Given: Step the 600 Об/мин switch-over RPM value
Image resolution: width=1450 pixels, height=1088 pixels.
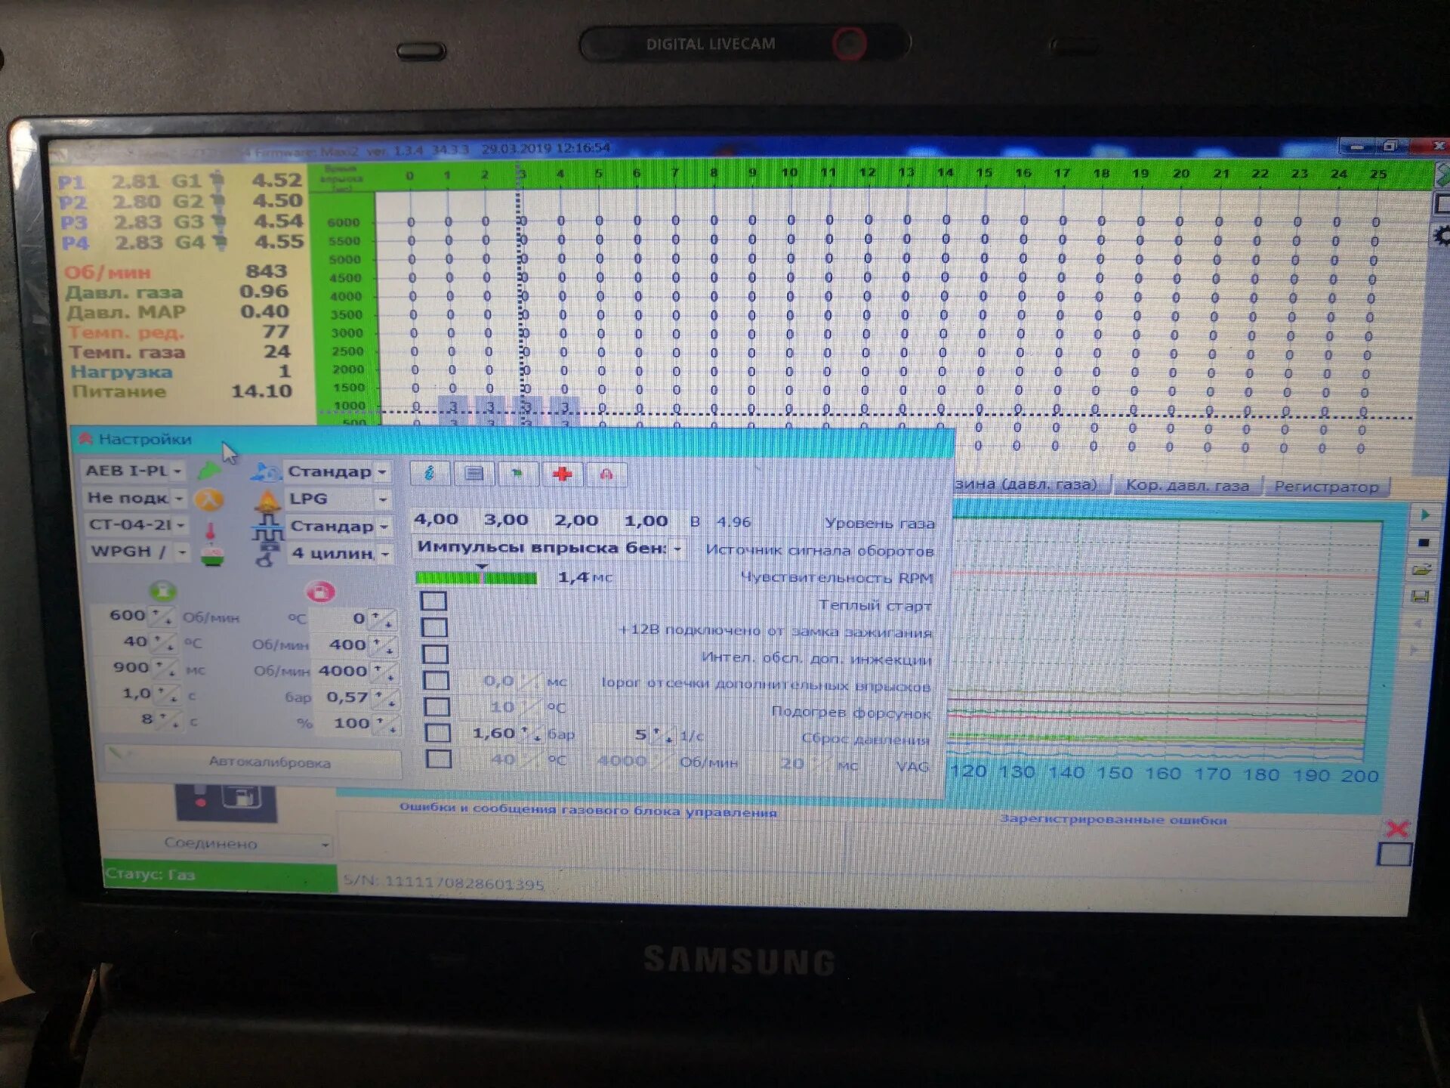Looking at the screenshot, I should click(x=163, y=616).
